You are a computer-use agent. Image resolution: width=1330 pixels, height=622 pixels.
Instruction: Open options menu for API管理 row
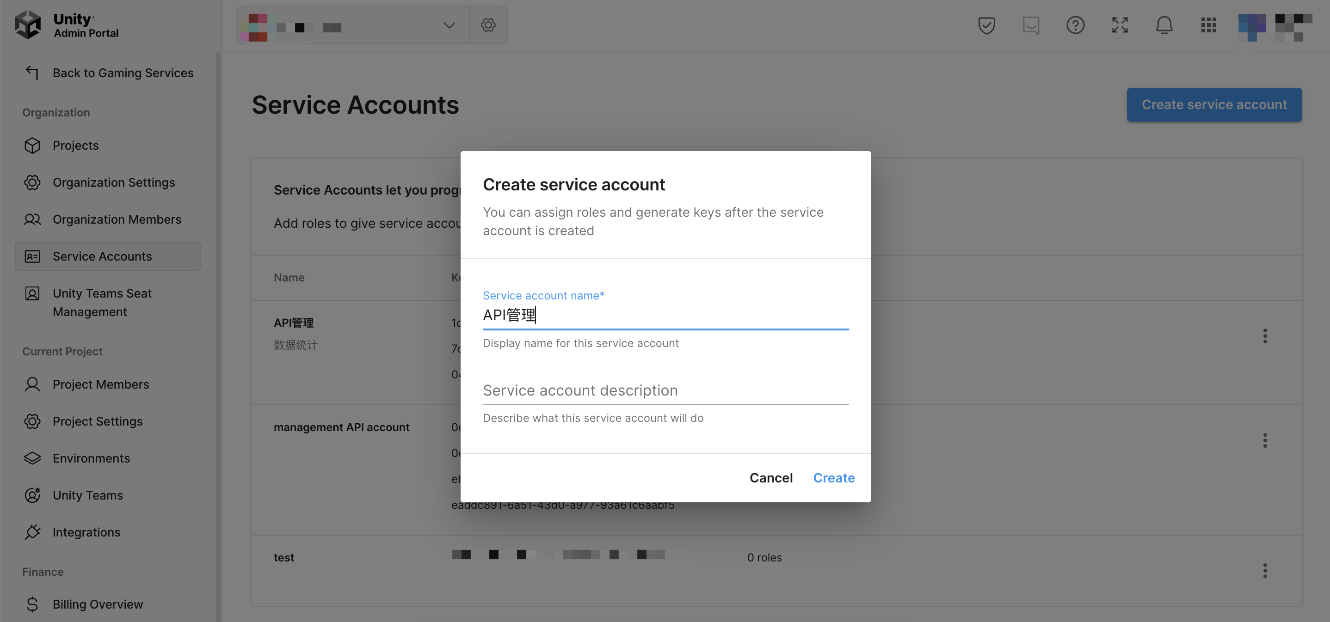(x=1264, y=336)
